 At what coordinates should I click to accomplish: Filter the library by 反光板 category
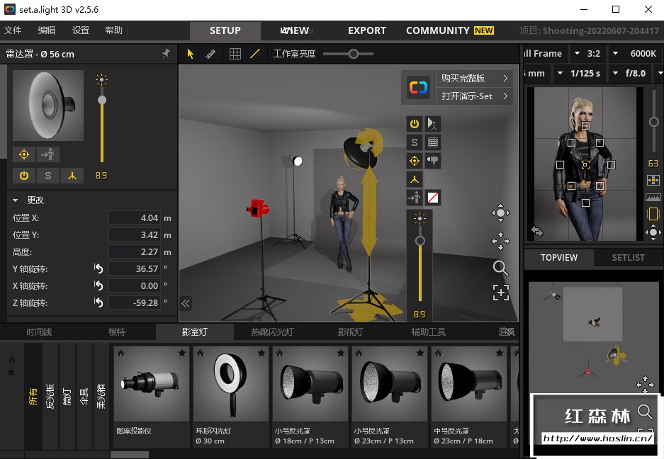[50, 396]
